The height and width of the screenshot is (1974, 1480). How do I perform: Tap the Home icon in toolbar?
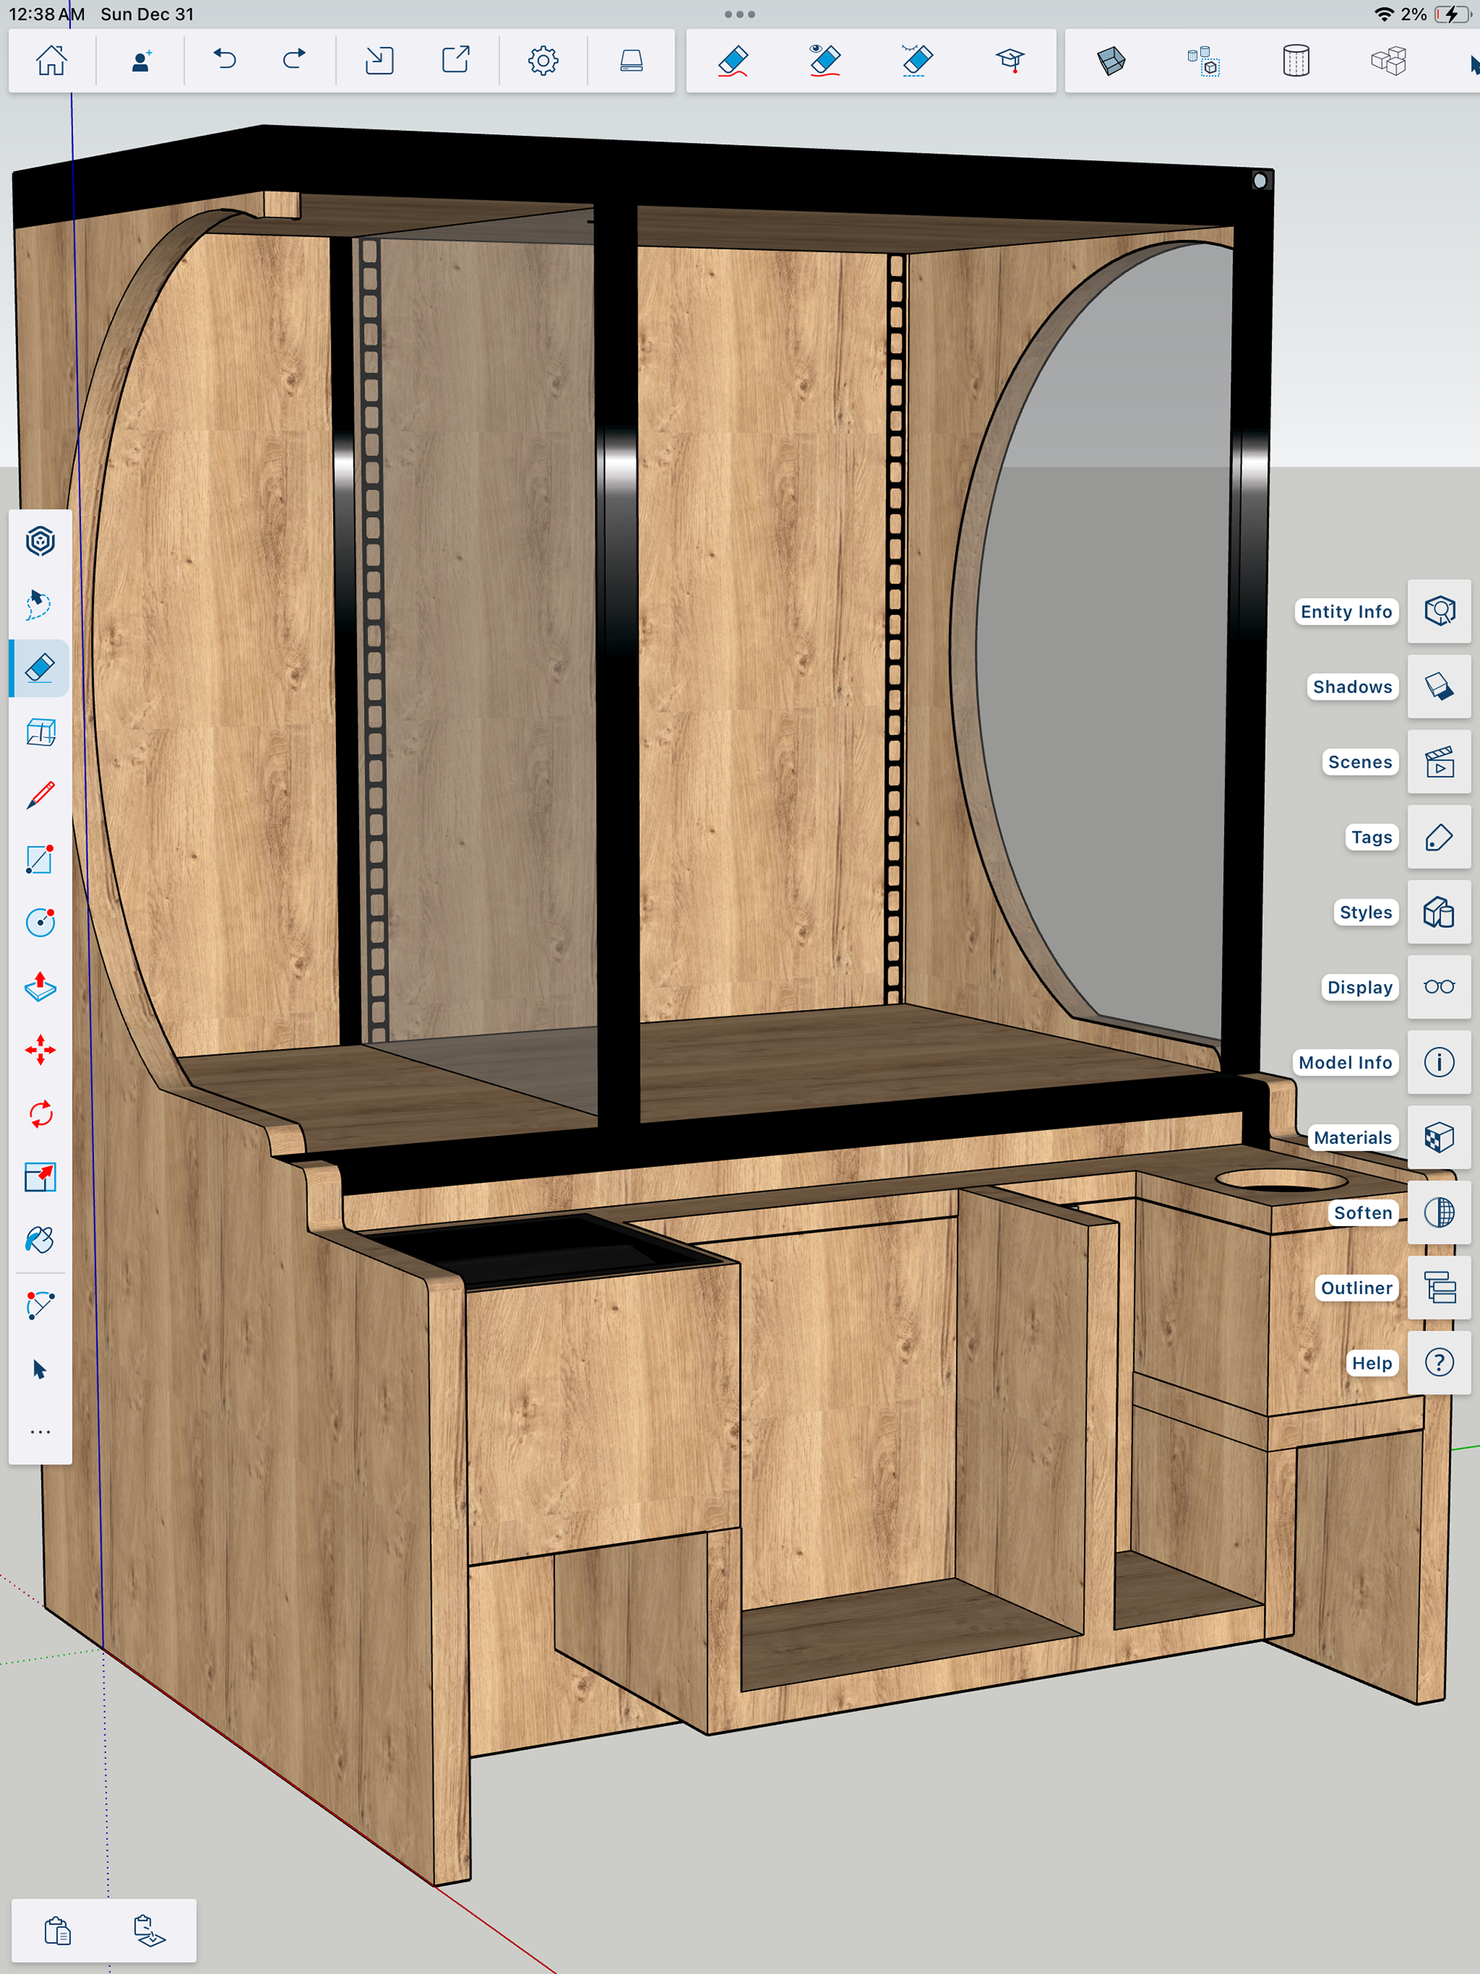(x=51, y=61)
